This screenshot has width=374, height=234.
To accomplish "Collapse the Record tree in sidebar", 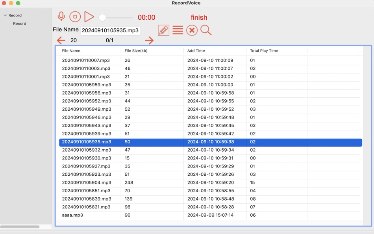I will (x=5, y=15).
